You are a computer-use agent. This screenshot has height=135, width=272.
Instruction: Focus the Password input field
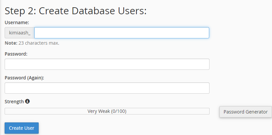107,64
